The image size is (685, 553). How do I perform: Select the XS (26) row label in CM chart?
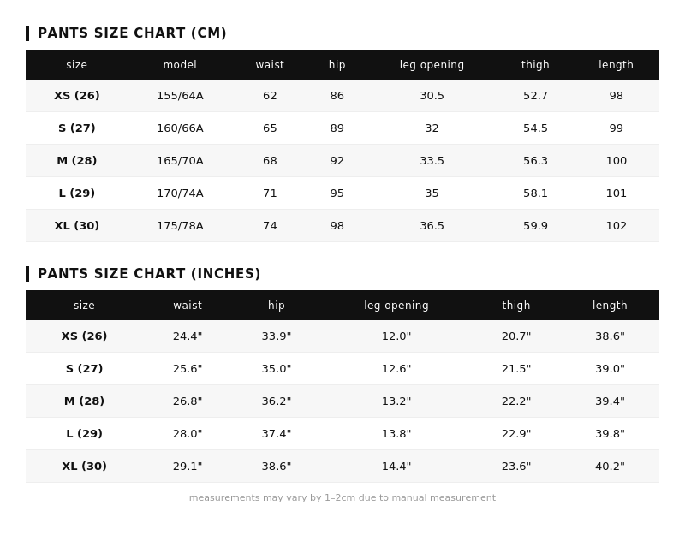coord(77,96)
